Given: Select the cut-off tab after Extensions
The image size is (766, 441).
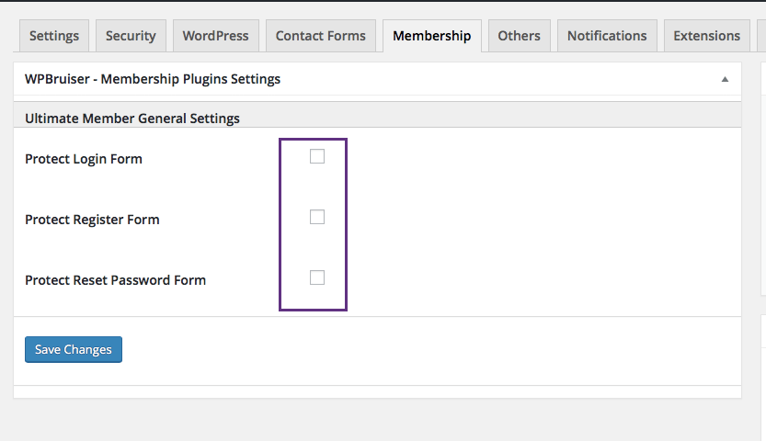Looking at the screenshot, I should click(761, 36).
